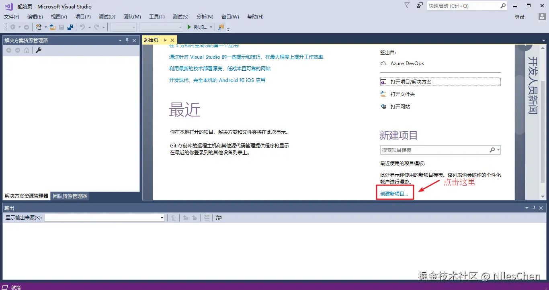
Task: Click the Redo toolbar icon
Action: click(x=96, y=27)
